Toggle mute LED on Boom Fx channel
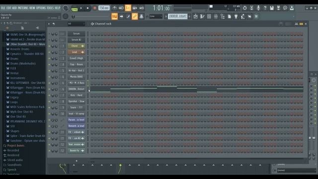This screenshot has width=318, height=179. click(49, 151)
